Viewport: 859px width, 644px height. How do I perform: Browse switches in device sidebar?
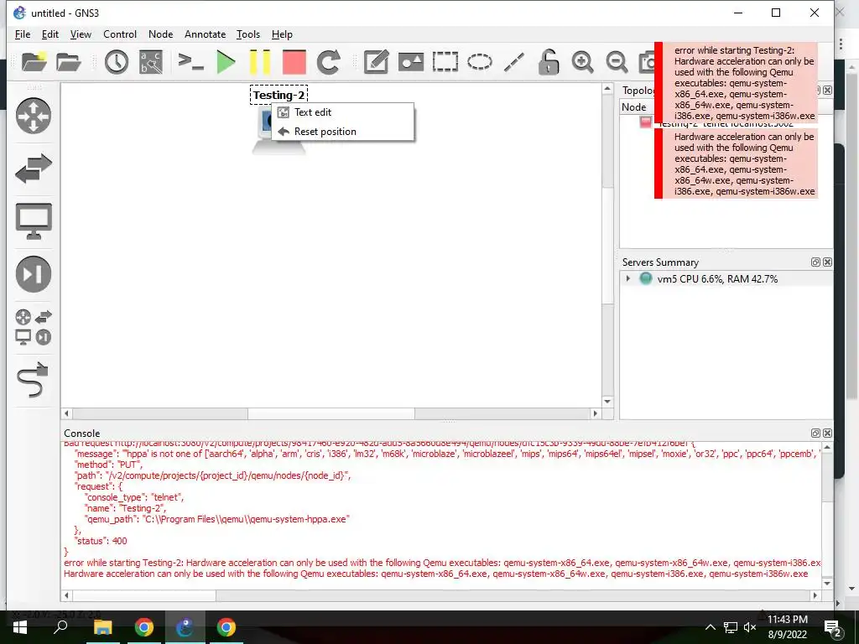(34, 169)
